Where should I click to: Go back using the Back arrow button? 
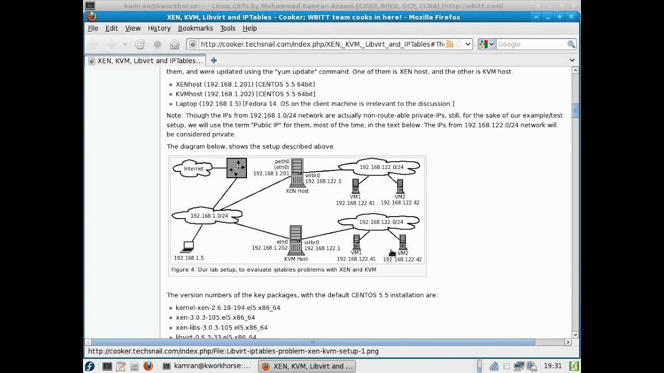(93, 45)
